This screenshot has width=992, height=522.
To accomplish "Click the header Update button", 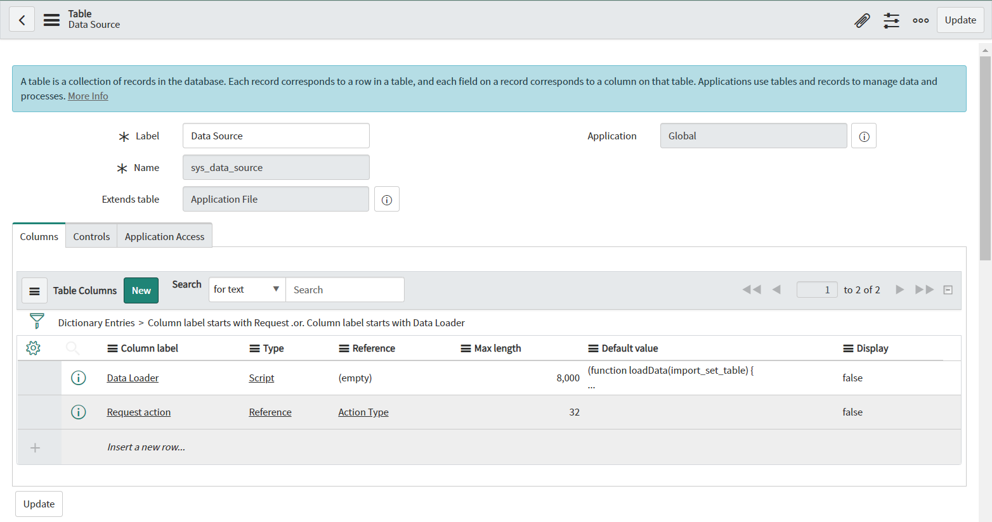I will tap(960, 20).
